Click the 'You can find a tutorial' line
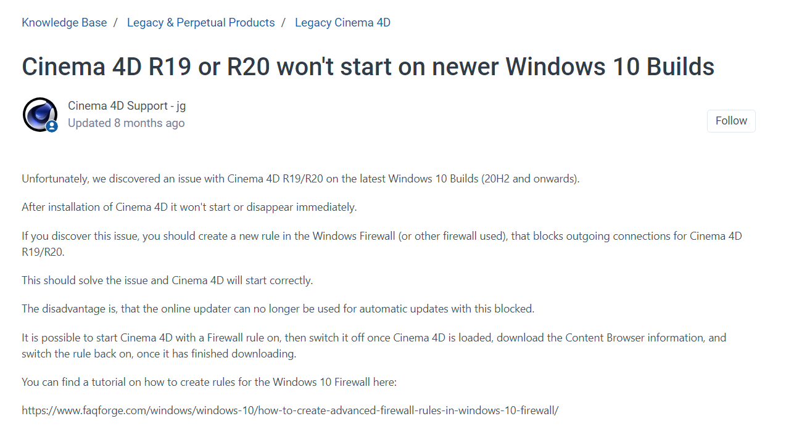786x445 pixels. coord(209,382)
